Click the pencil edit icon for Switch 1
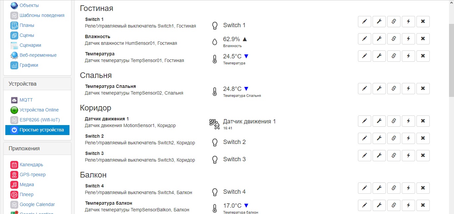 coord(364,22)
